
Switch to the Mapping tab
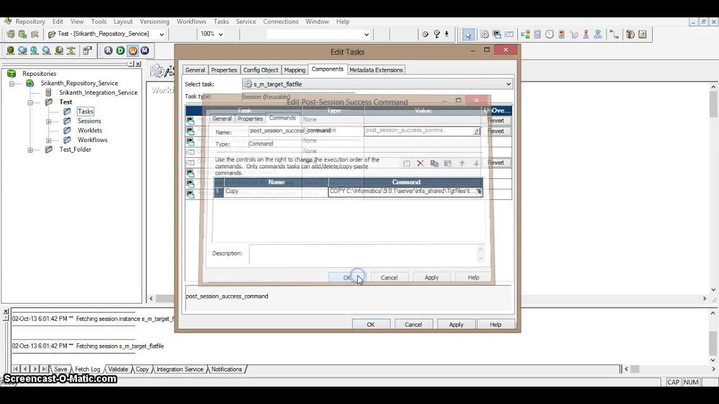point(294,70)
